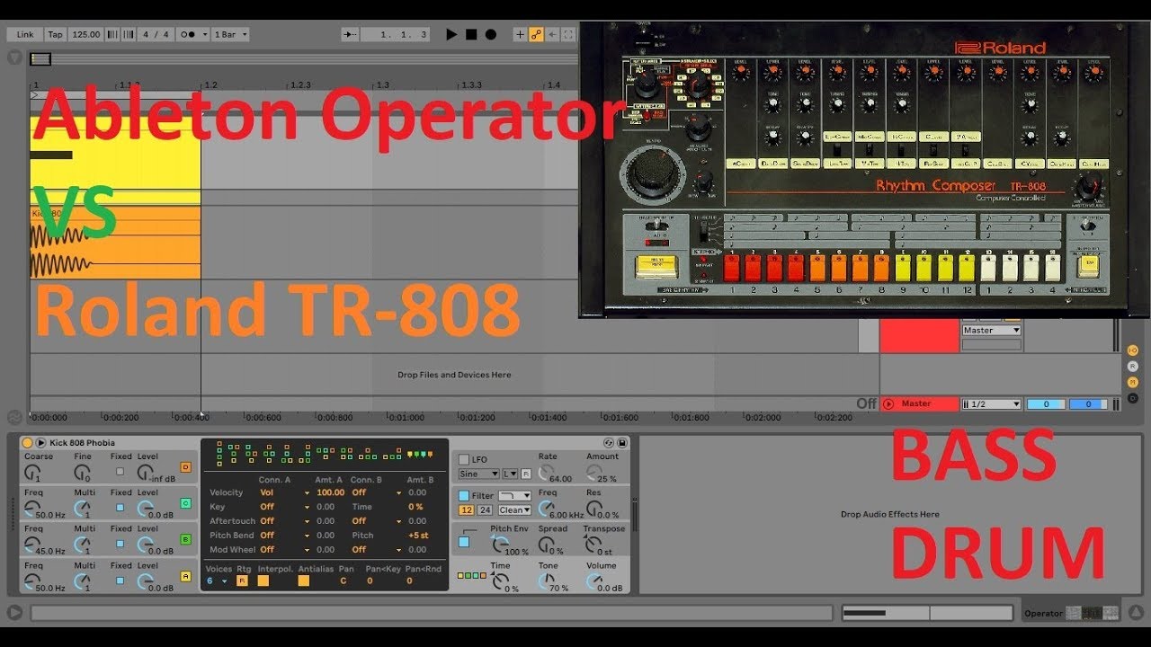Open the Key Conn. A dropdown
Image resolution: width=1151 pixels, height=647 pixels.
284,507
